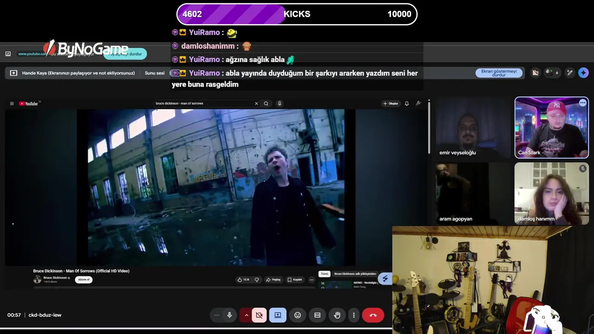Click the YouTube search magnifier button

[266, 103]
